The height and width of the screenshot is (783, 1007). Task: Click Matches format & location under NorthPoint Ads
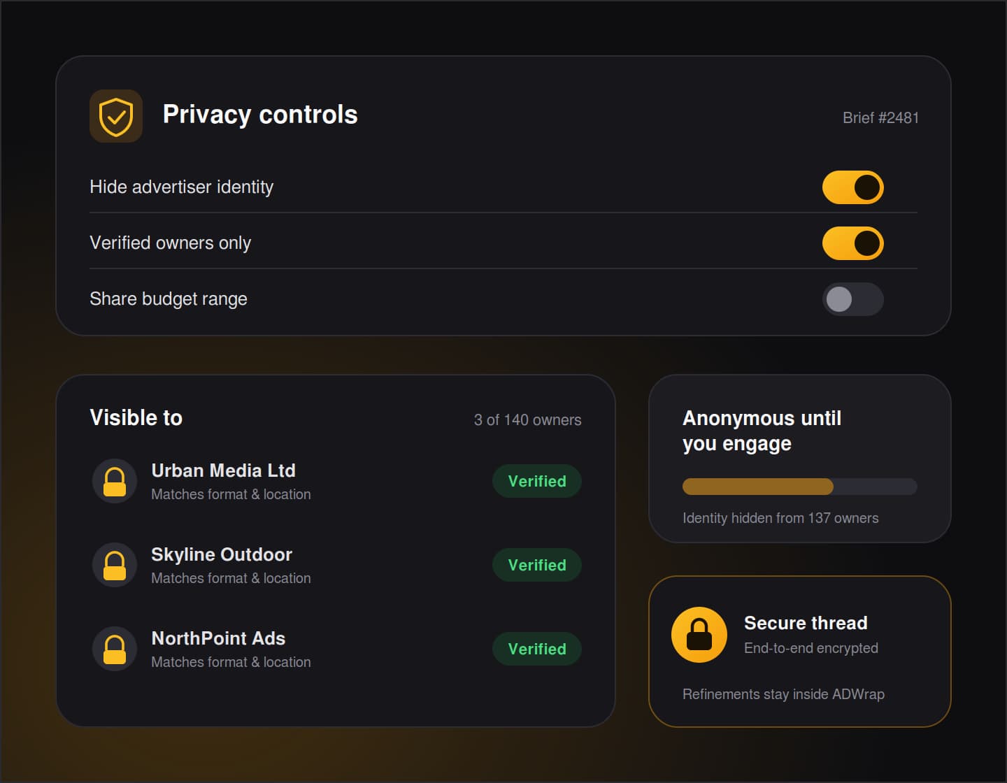point(231,662)
